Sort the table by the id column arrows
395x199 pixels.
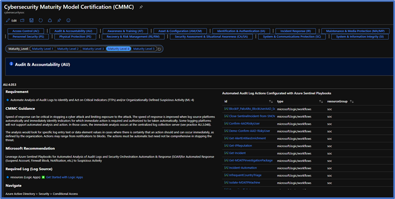pos(271,102)
